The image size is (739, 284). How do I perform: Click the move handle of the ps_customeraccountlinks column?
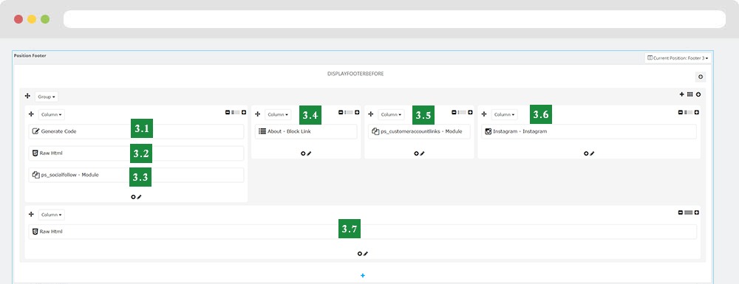(x=371, y=114)
